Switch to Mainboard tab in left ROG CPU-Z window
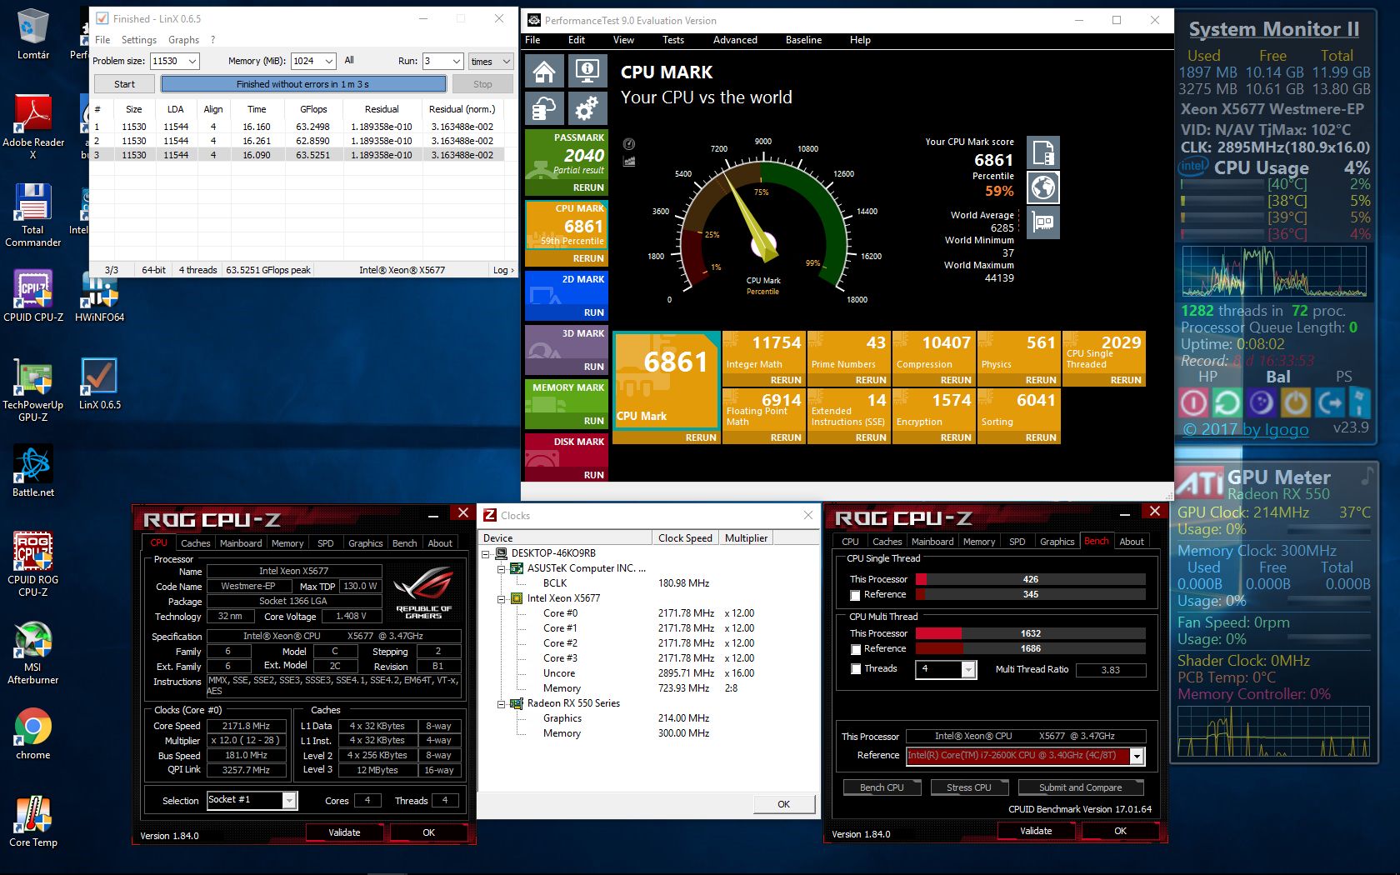This screenshot has width=1400, height=875. click(241, 543)
